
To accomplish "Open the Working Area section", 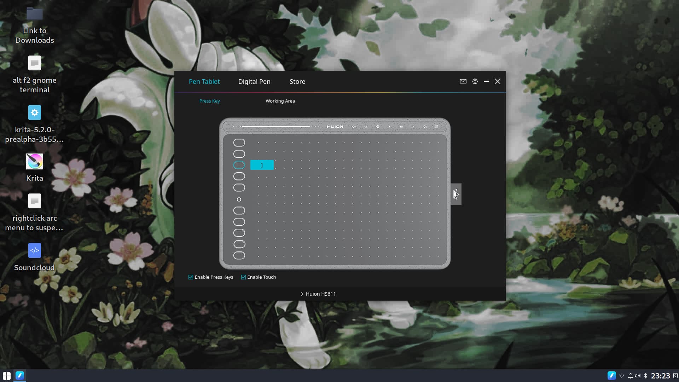I will click(x=280, y=101).
